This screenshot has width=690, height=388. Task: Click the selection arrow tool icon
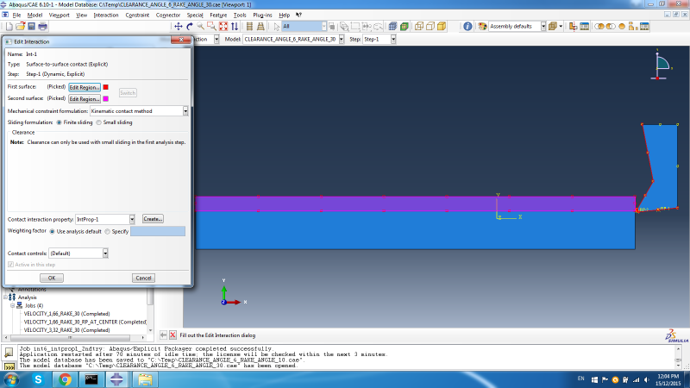(276, 27)
